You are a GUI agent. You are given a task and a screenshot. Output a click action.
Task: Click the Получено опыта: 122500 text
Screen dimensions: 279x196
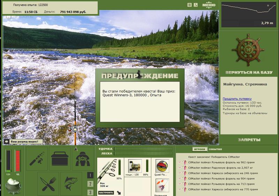[x=30, y=5]
